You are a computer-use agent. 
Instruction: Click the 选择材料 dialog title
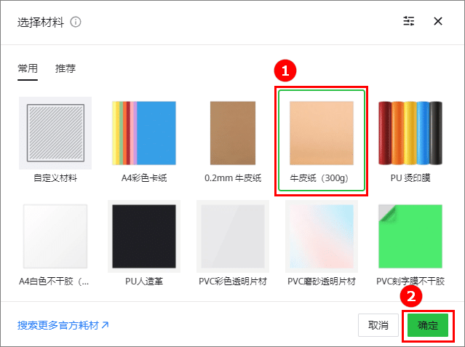[x=41, y=23]
